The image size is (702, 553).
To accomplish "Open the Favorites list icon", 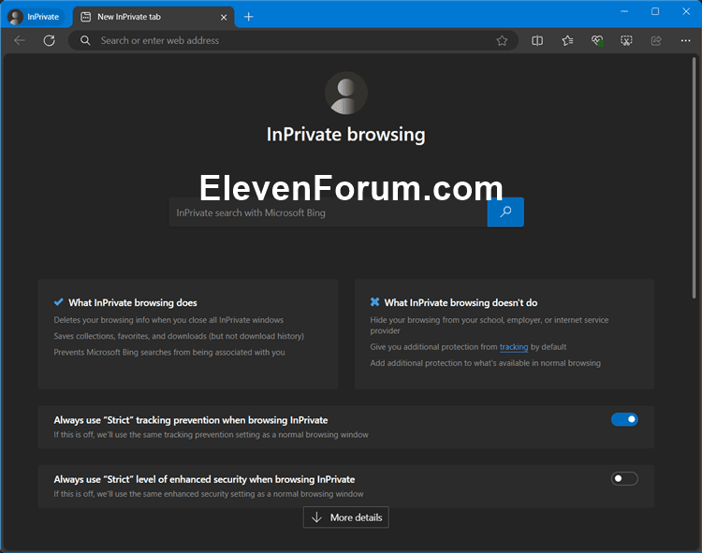I will pos(567,41).
